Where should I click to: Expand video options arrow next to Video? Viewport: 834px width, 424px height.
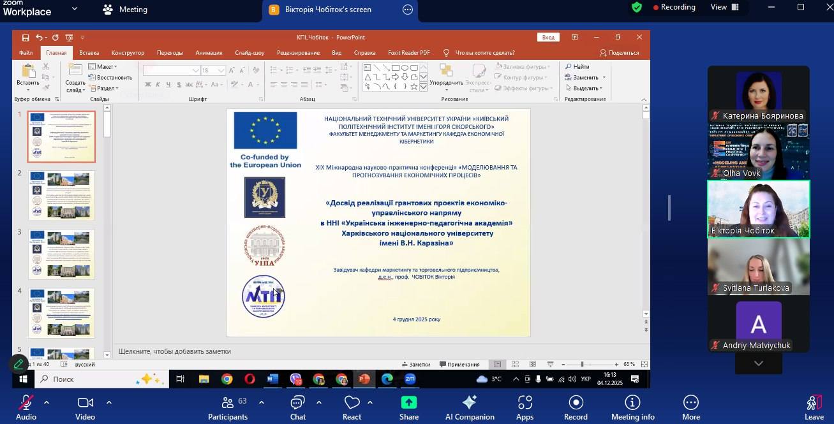click(x=108, y=402)
